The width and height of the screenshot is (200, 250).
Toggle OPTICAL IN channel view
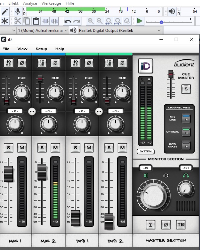coord(186,132)
